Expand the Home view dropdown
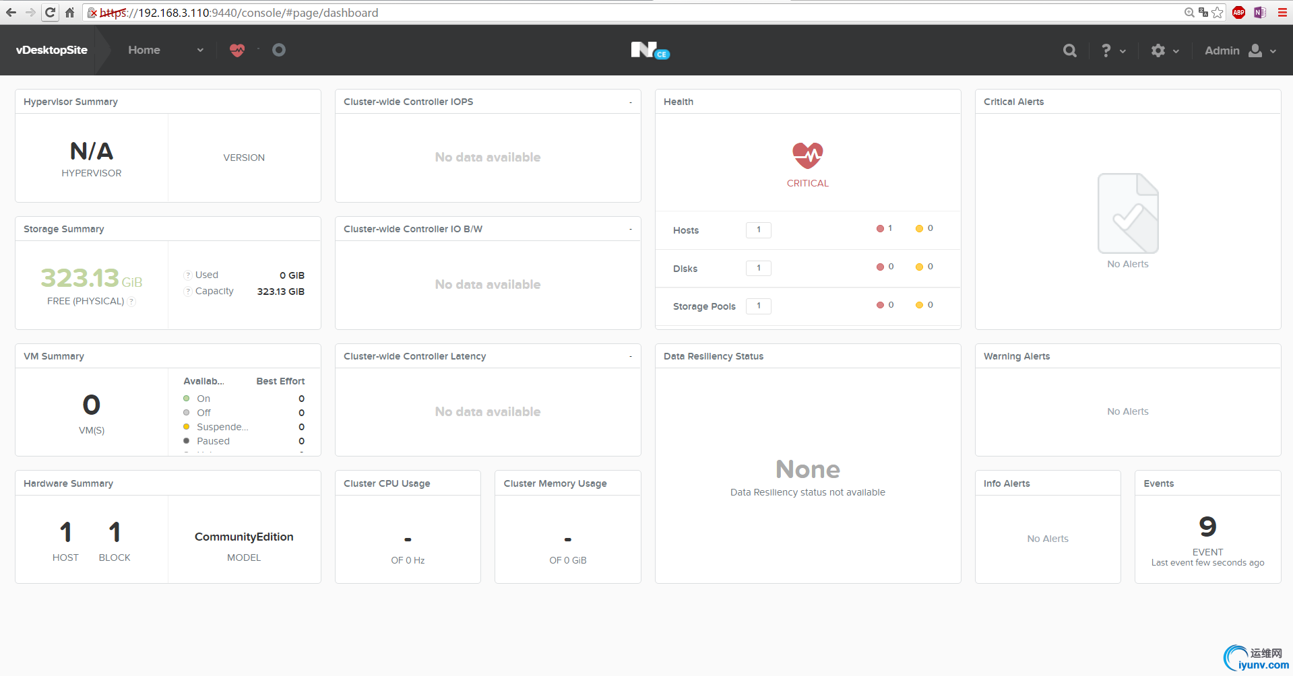Viewport: 1293px width, 676px height. [166, 50]
